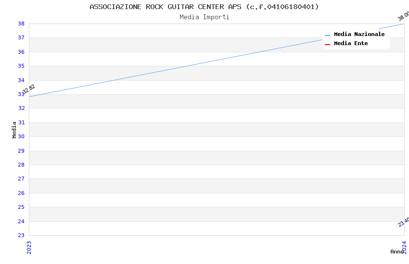Viewport: 409px width, 264px height.
Task: Click the 32.82 data label
Action: click(x=29, y=89)
